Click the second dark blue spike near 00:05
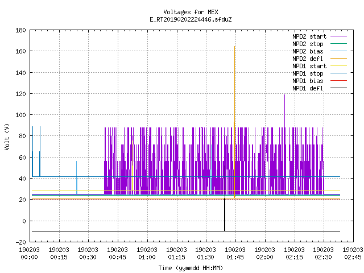The height and width of the screenshot is (273, 364). click(40, 151)
